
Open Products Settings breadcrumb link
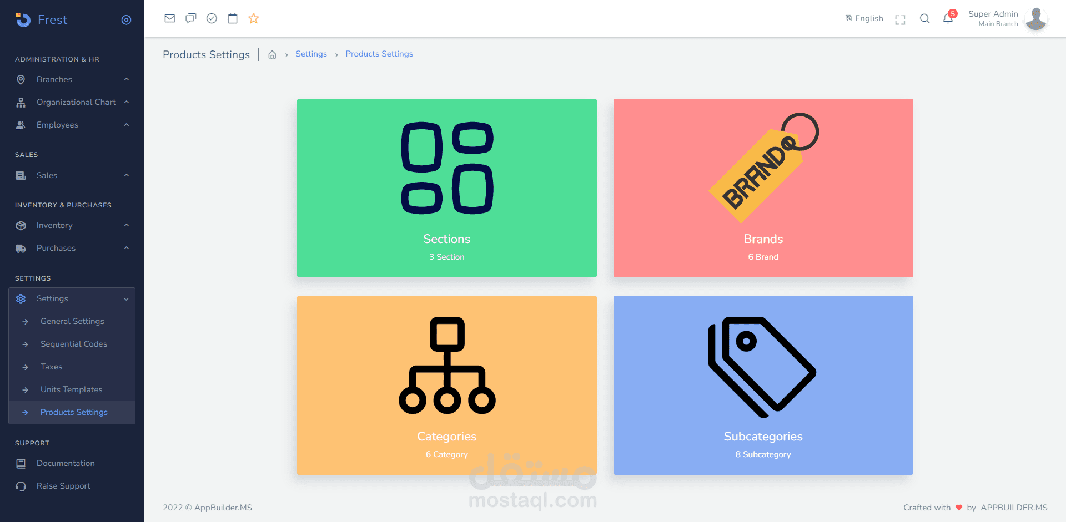pyautogui.click(x=379, y=54)
